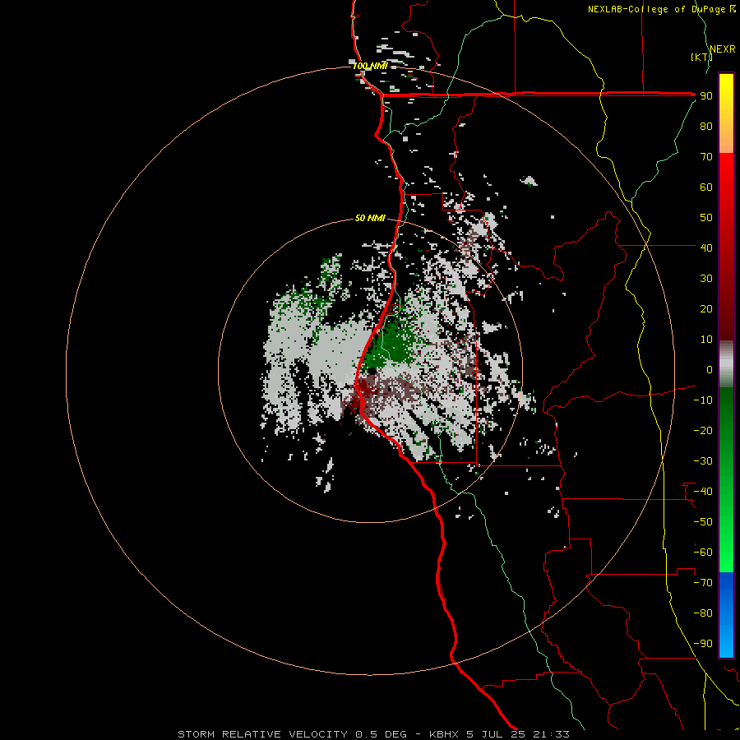Click the gray zero-velocity segment of color bar

(x=726, y=364)
